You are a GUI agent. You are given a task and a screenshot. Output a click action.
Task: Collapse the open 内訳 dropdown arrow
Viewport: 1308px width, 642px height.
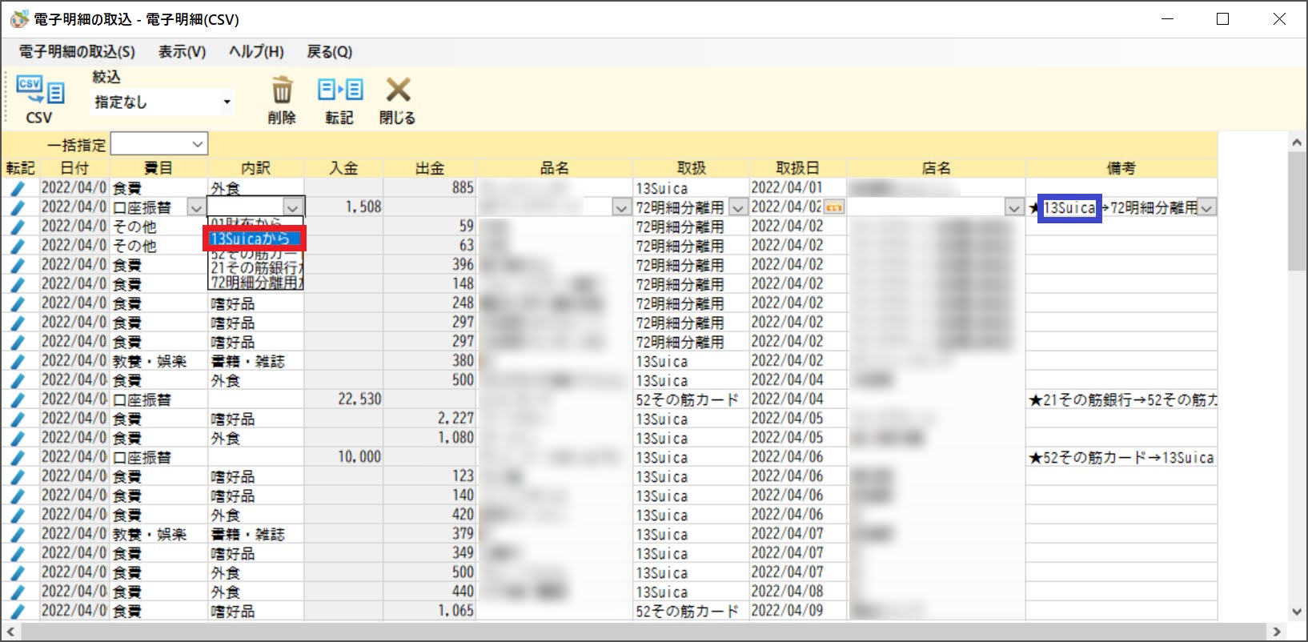click(x=294, y=207)
